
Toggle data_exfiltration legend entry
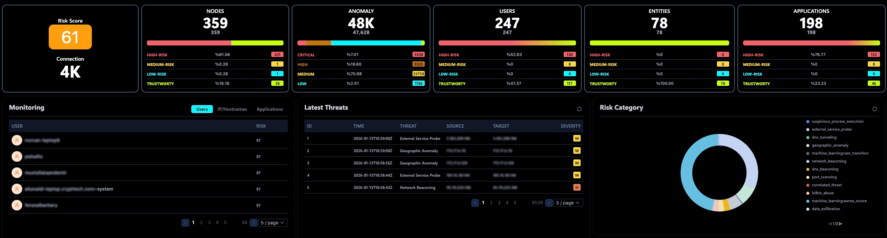(823, 209)
